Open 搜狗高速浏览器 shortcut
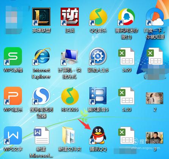The width and height of the screenshot is (169, 159). (41, 96)
